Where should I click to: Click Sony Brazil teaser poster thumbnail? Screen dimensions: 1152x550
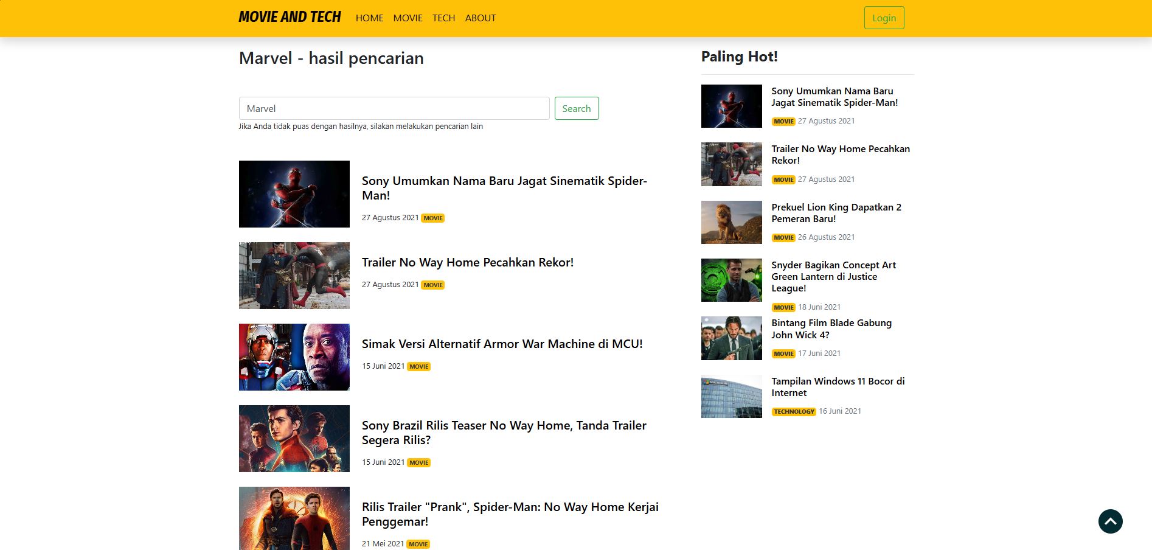click(x=294, y=439)
